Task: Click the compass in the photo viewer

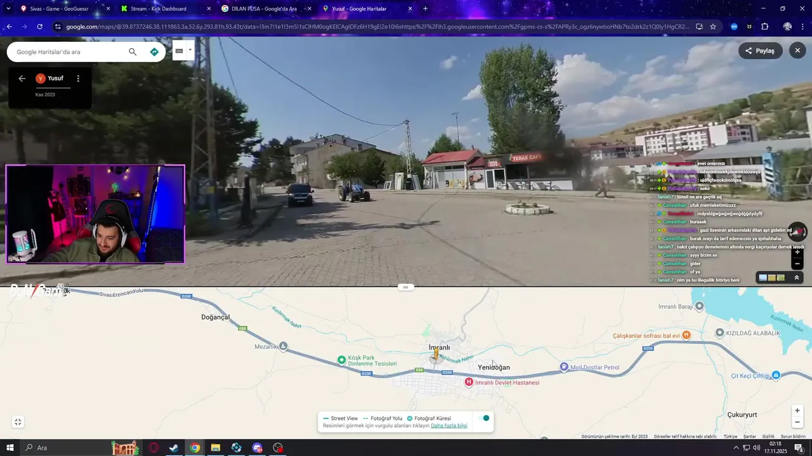Action: point(797,232)
